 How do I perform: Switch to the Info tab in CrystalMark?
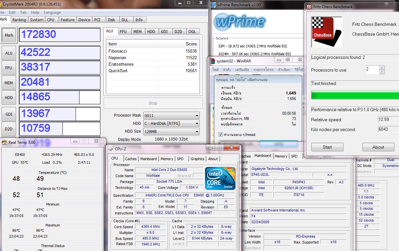tap(139, 20)
